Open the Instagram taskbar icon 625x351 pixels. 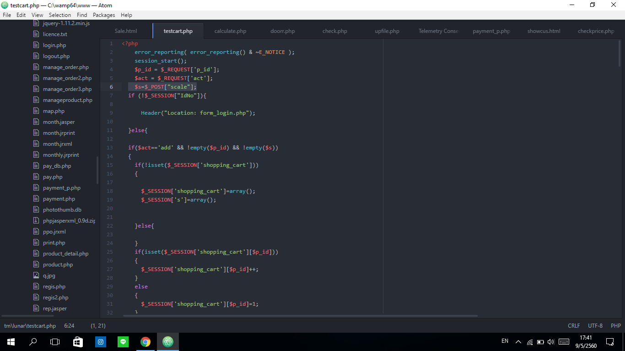tap(101, 341)
